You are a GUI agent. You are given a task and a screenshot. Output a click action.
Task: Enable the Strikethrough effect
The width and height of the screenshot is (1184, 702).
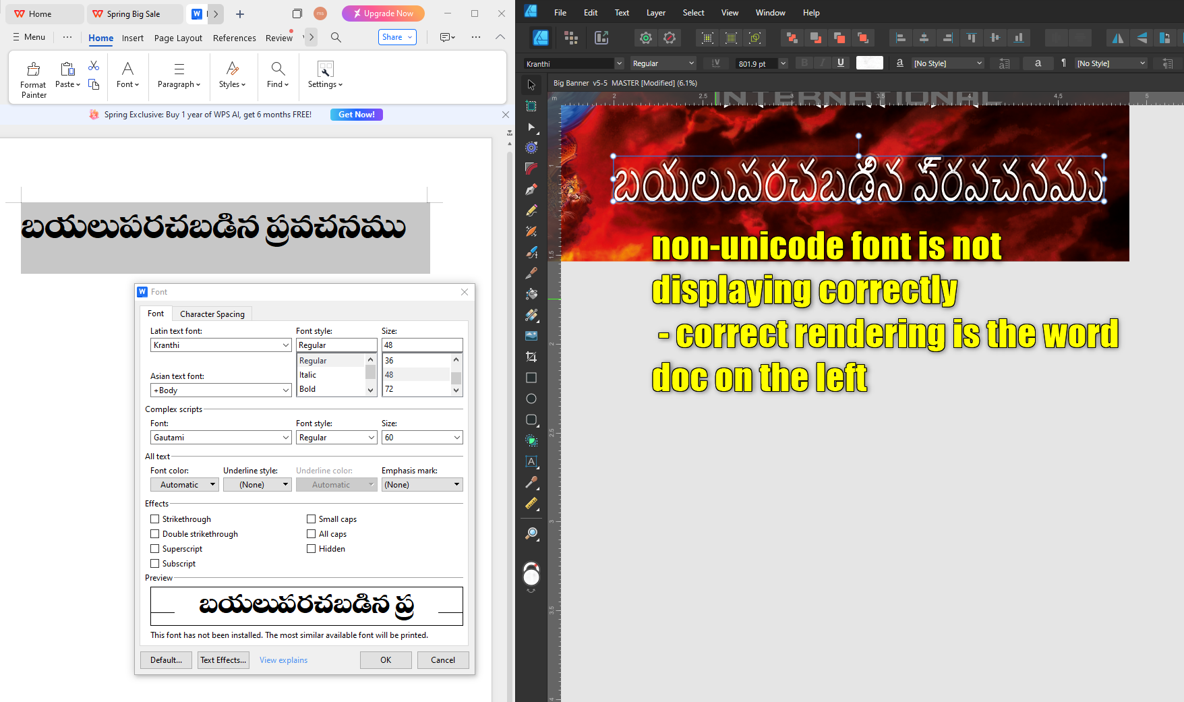155,519
